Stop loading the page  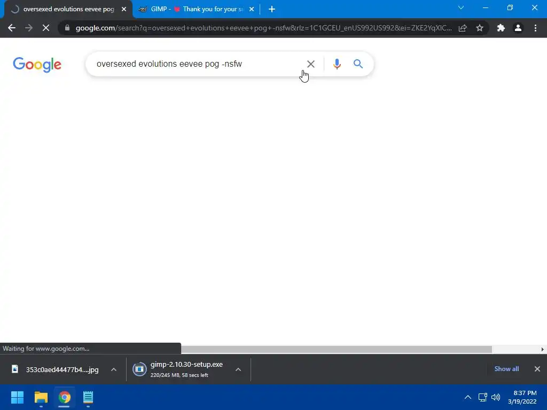[46, 28]
